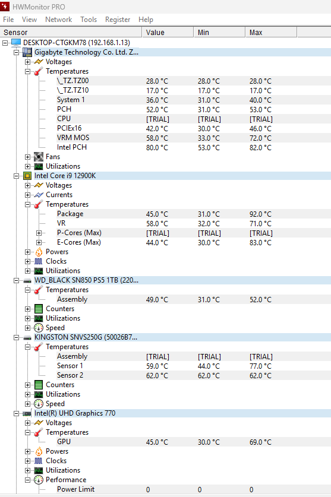Image resolution: width=331 pixels, height=497 pixels.
Task: Click the Voltages icon under Gigabyte motherboard
Action: [x=39, y=62]
